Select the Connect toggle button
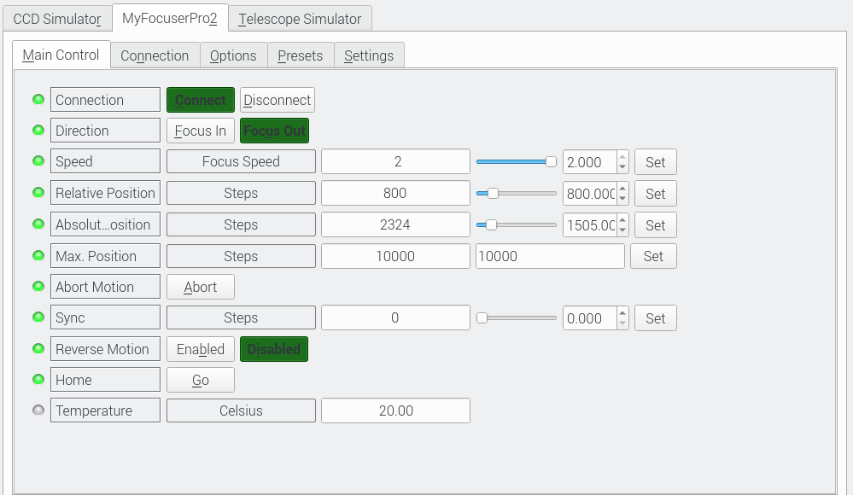The image size is (853, 495). [x=200, y=100]
